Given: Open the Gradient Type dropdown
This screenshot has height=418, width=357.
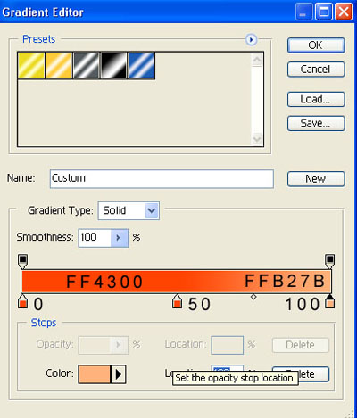Looking at the screenshot, I should point(152,210).
